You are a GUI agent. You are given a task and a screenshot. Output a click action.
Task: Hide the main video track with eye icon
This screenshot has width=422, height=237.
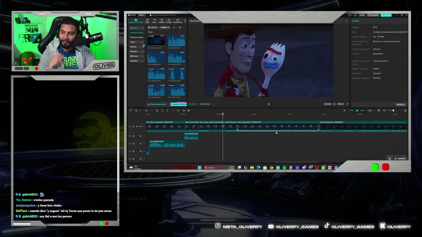coord(137,126)
